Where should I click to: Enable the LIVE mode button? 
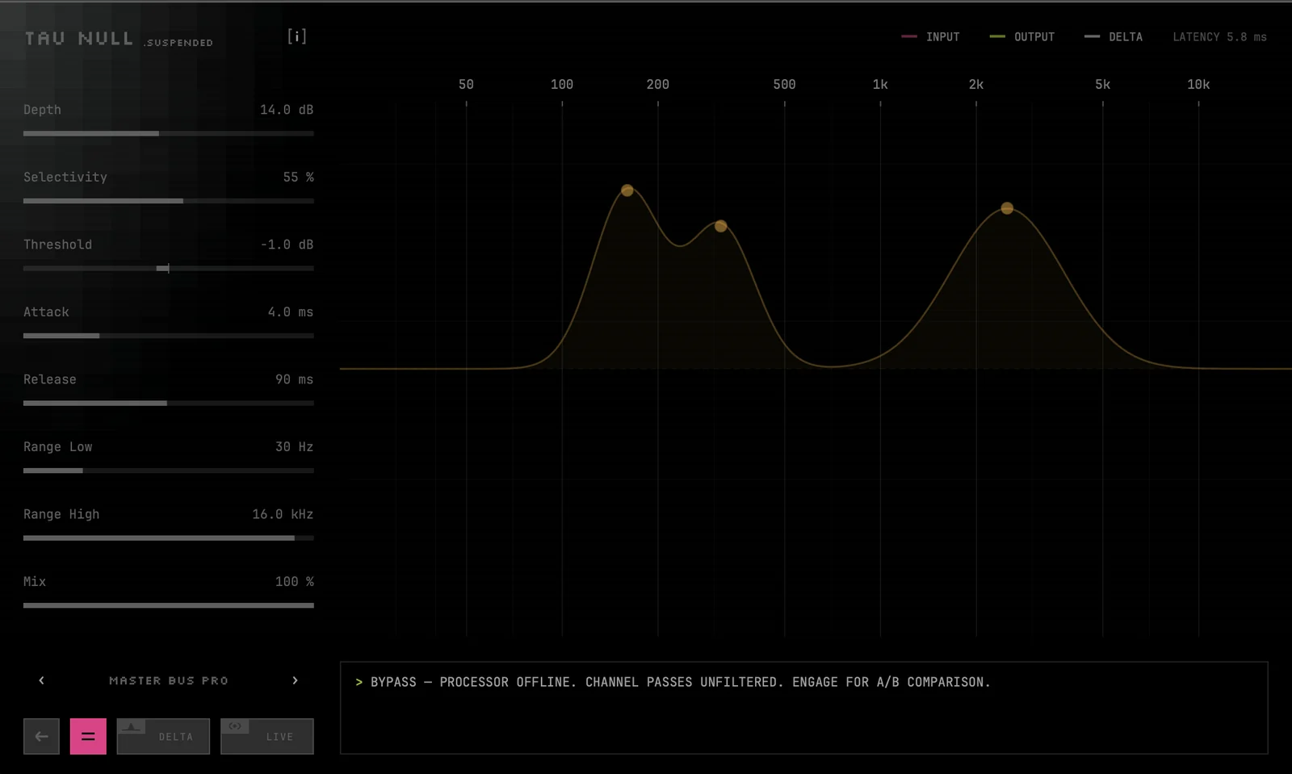267,736
